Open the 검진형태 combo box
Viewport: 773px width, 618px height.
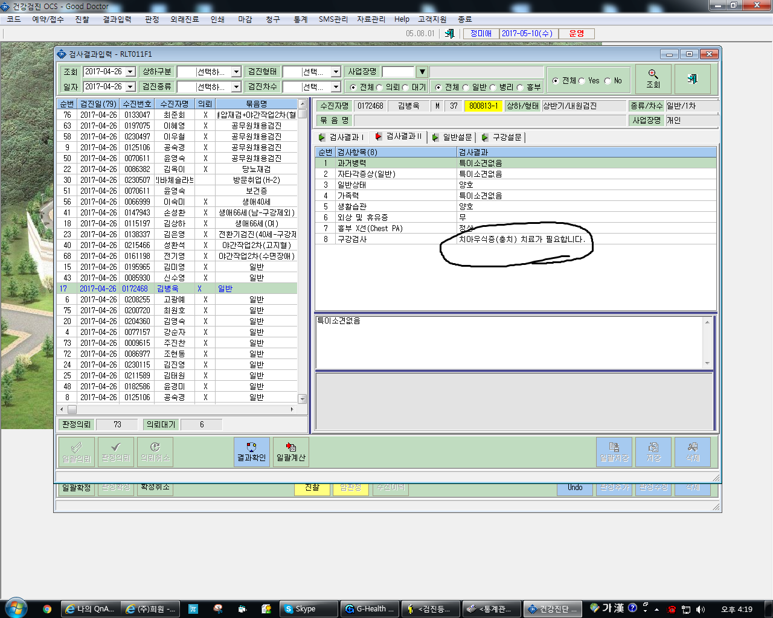(336, 72)
